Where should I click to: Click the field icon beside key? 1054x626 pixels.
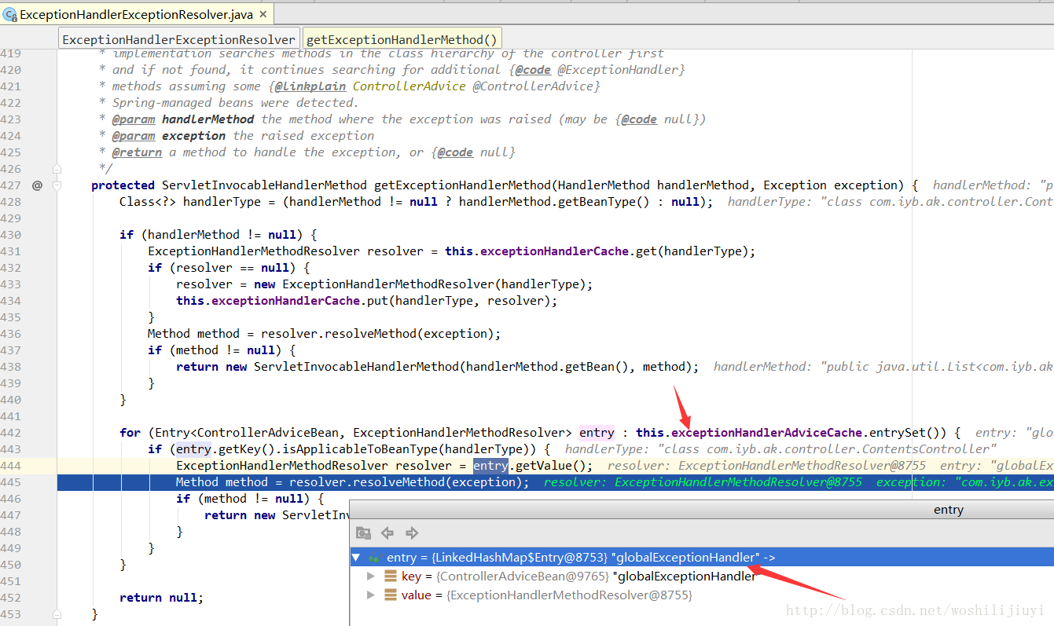[x=391, y=577]
